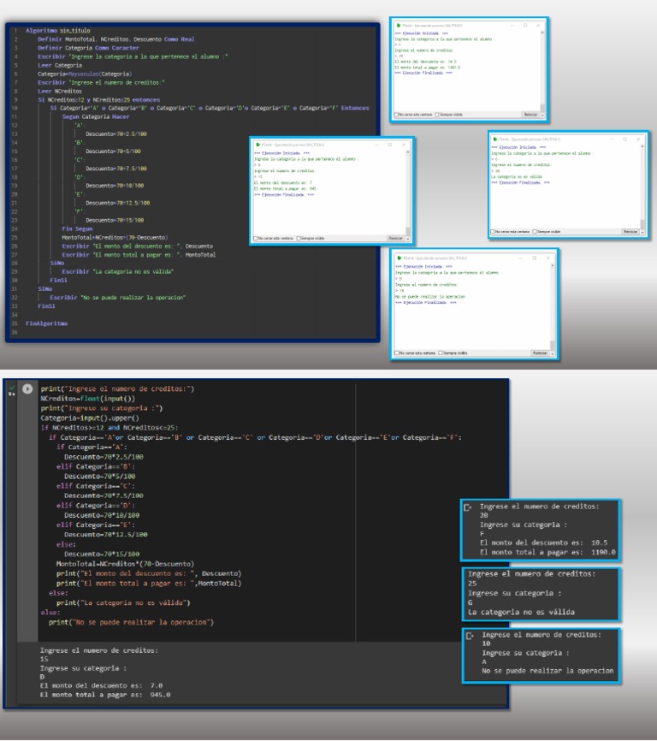The image size is (657, 741).
Task: Click the output icon beside the 10-credits Colab result
Action: pyautogui.click(x=470, y=636)
